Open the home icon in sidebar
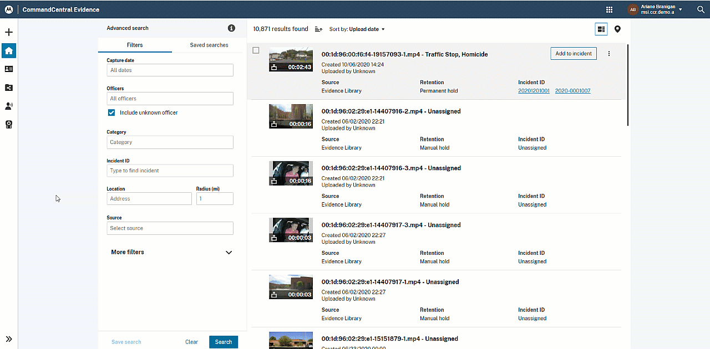The height and width of the screenshot is (349, 710). pos(9,51)
